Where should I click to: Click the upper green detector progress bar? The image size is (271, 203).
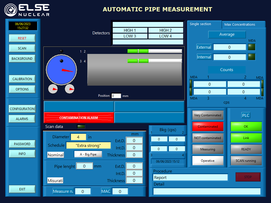click(155, 51)
